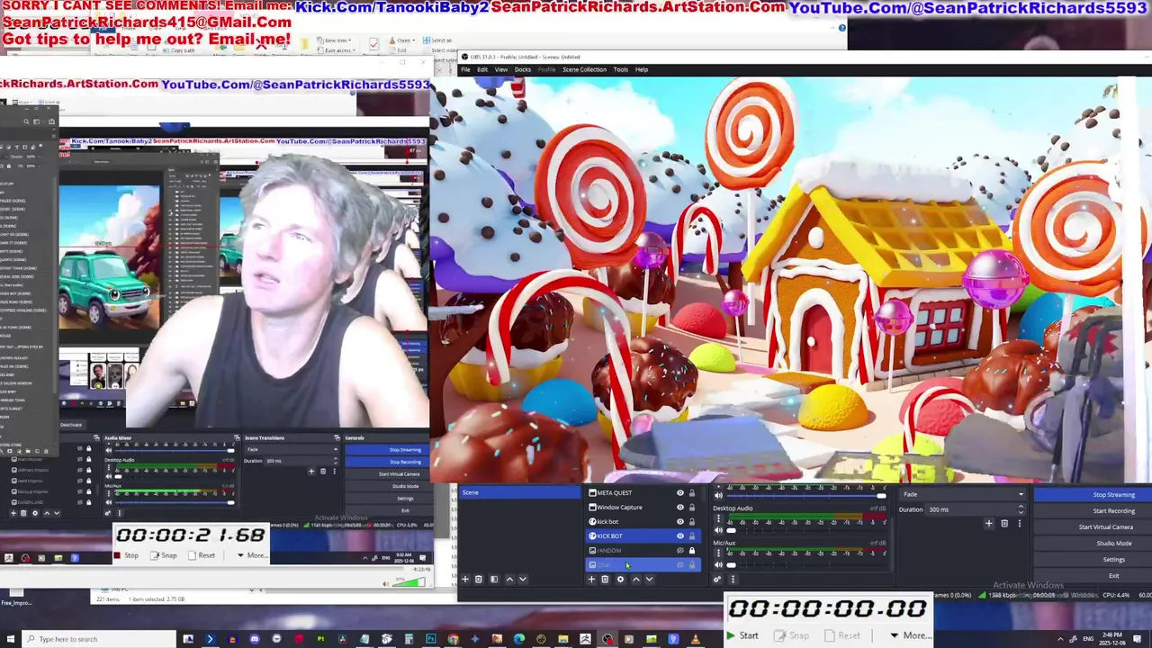Open the Edit menu in OBS
Viewport: 1152px width, 648px height.
point(482,69)
